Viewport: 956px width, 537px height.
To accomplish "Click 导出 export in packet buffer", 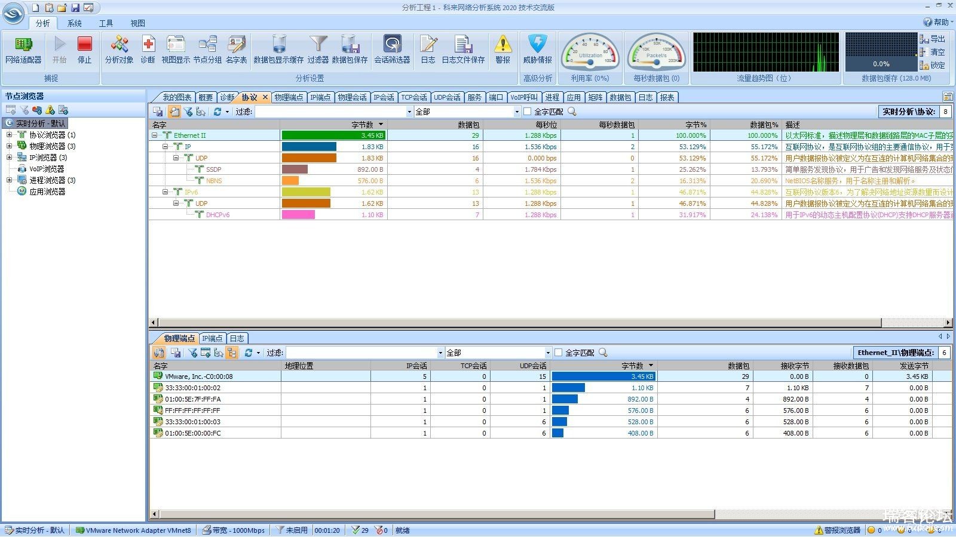I will 933,39.
